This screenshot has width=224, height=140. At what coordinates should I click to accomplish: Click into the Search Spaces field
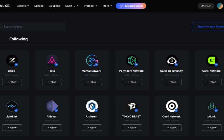[x=33, y=27]
